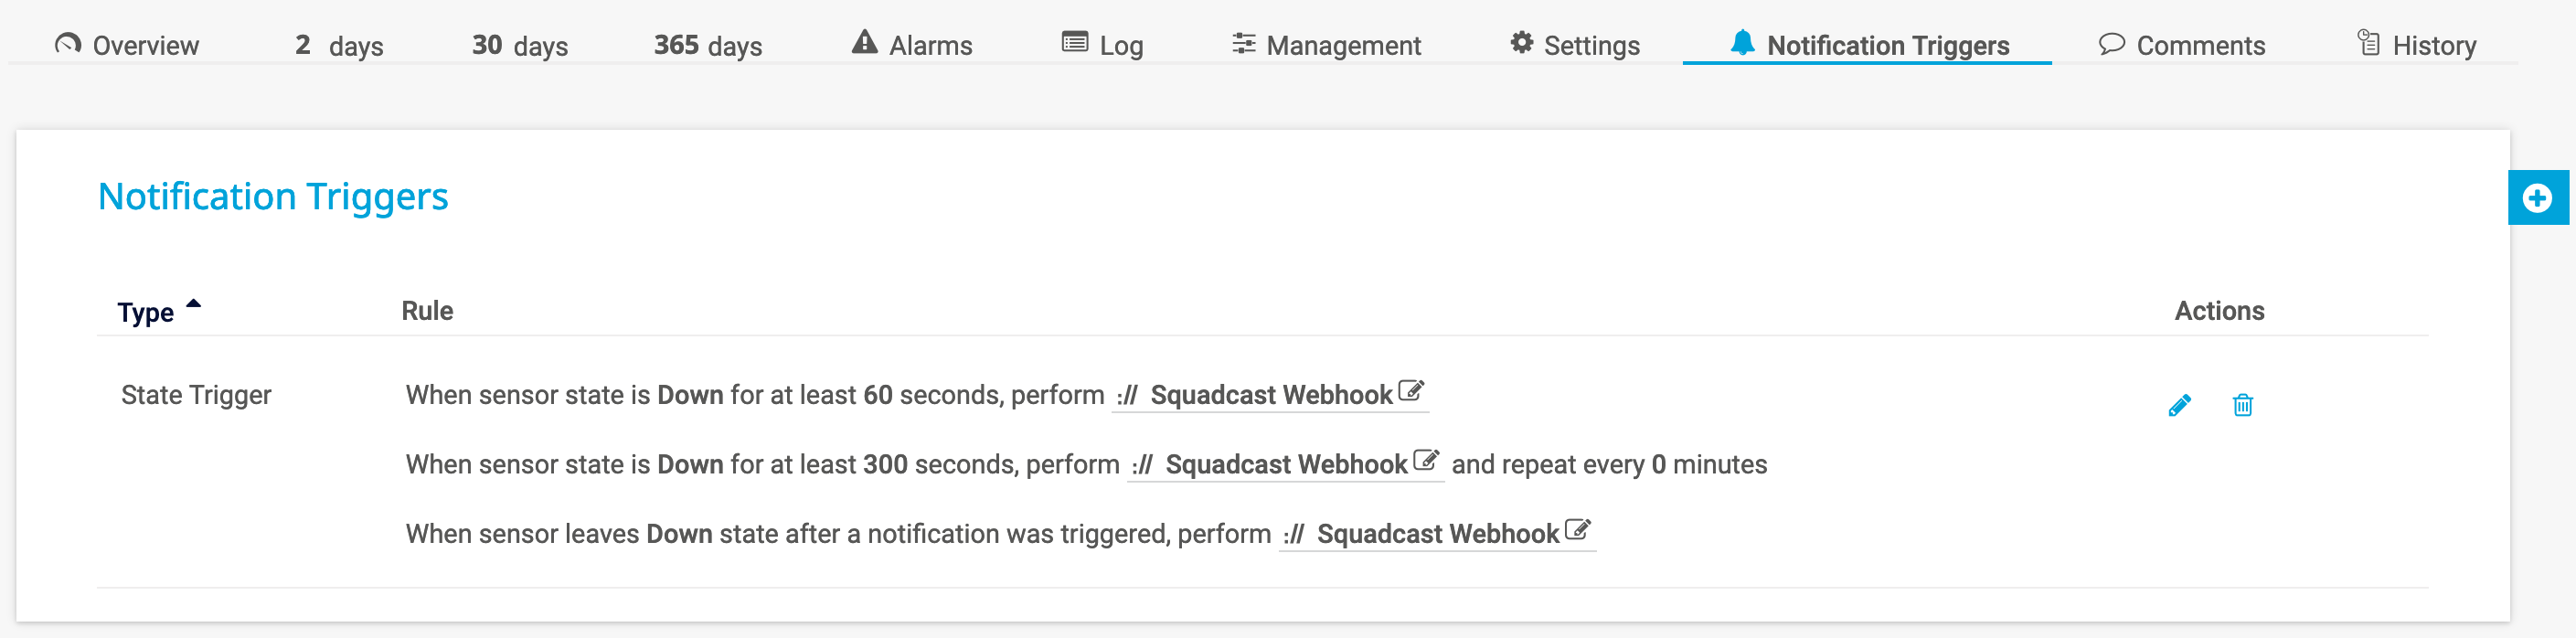Go to the Management tab
The image size is (2576, 638).
[1327, 45]
